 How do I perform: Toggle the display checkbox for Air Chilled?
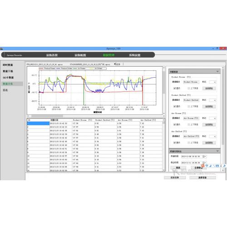[174, 143]
